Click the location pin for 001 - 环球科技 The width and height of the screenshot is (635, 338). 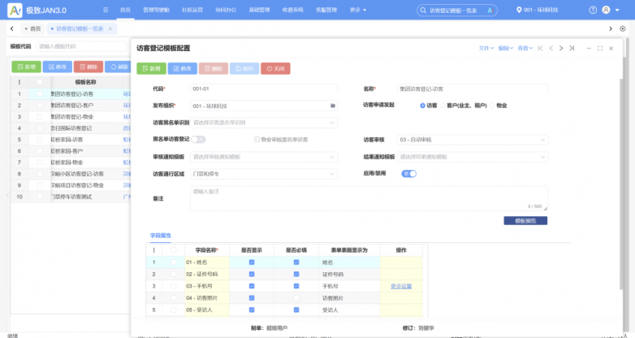click(x=520, y=10)
